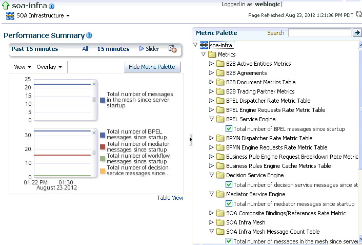The image size is (362, 245).
Task: Remove the BPEL messages chart
Action: (x=94, y=133)
